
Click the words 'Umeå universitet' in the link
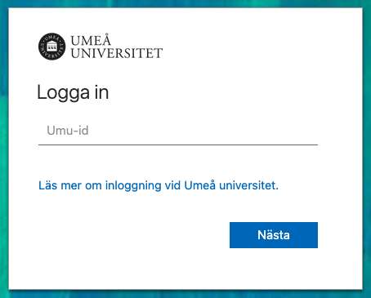(x=231, y=185)
